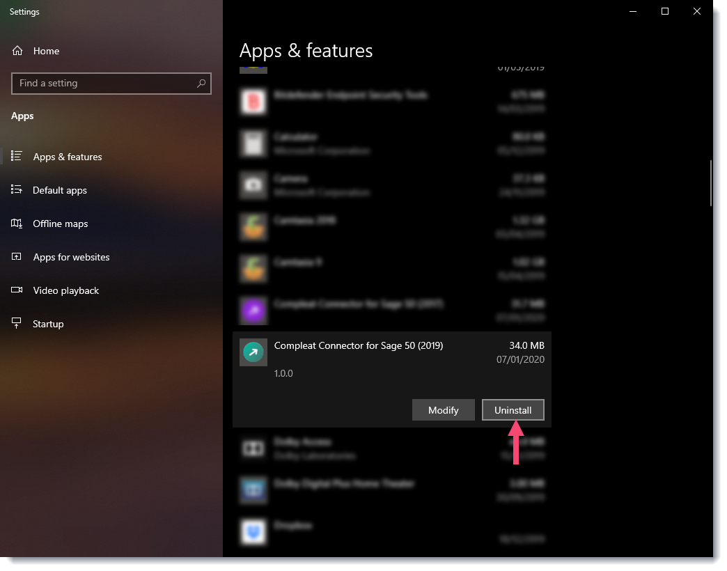This screenshot has width=727, height=571.
Task: Click the Apps & features list icon
Action: coord(17,156)
